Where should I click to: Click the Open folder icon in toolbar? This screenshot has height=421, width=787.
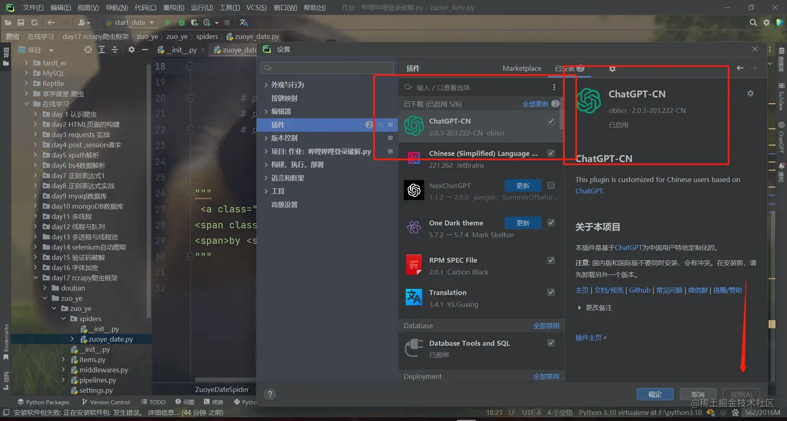tap(8, 22)
